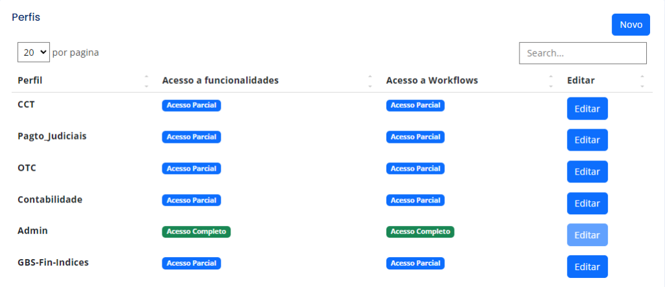The image size is (665, 287).
Task: Click disabled Editar button for Admin
Action: click(x=587, y=235)
